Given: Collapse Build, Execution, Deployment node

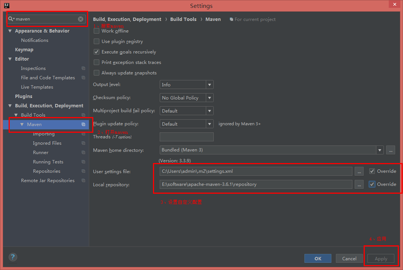Looking at the screenshot, I should [x=10, y=105].
